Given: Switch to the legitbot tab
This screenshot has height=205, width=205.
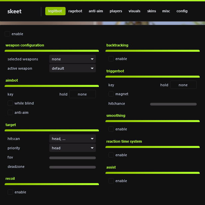Looking at the screenshot, I should point(55,11).
